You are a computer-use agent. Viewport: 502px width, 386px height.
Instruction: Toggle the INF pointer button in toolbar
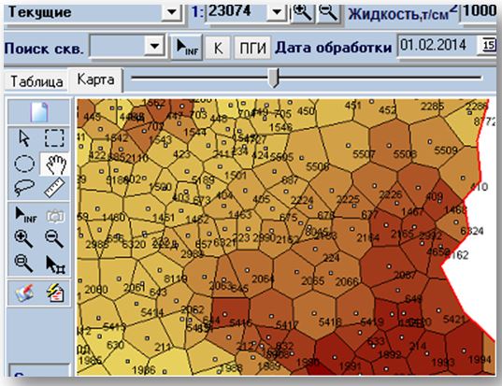pyautogui.click(x=187, y=48)
